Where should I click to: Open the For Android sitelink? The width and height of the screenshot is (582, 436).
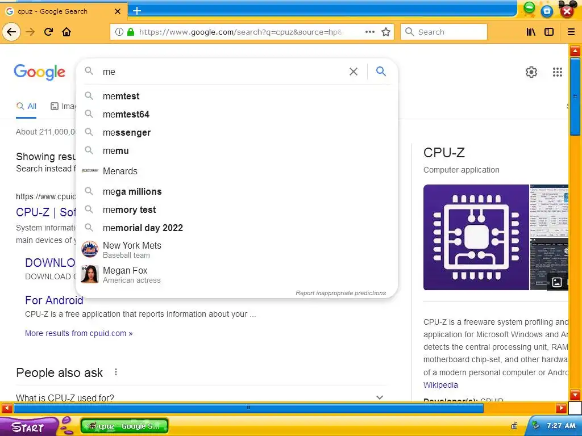pos(54,300)
